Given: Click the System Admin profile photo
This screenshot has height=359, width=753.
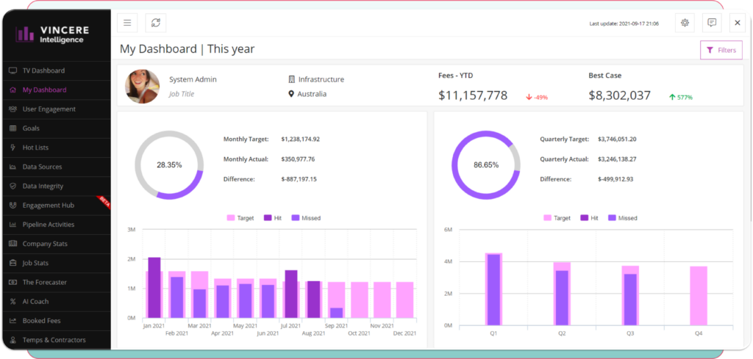Looking at the screenshot, I should click(x=142, y=87).
